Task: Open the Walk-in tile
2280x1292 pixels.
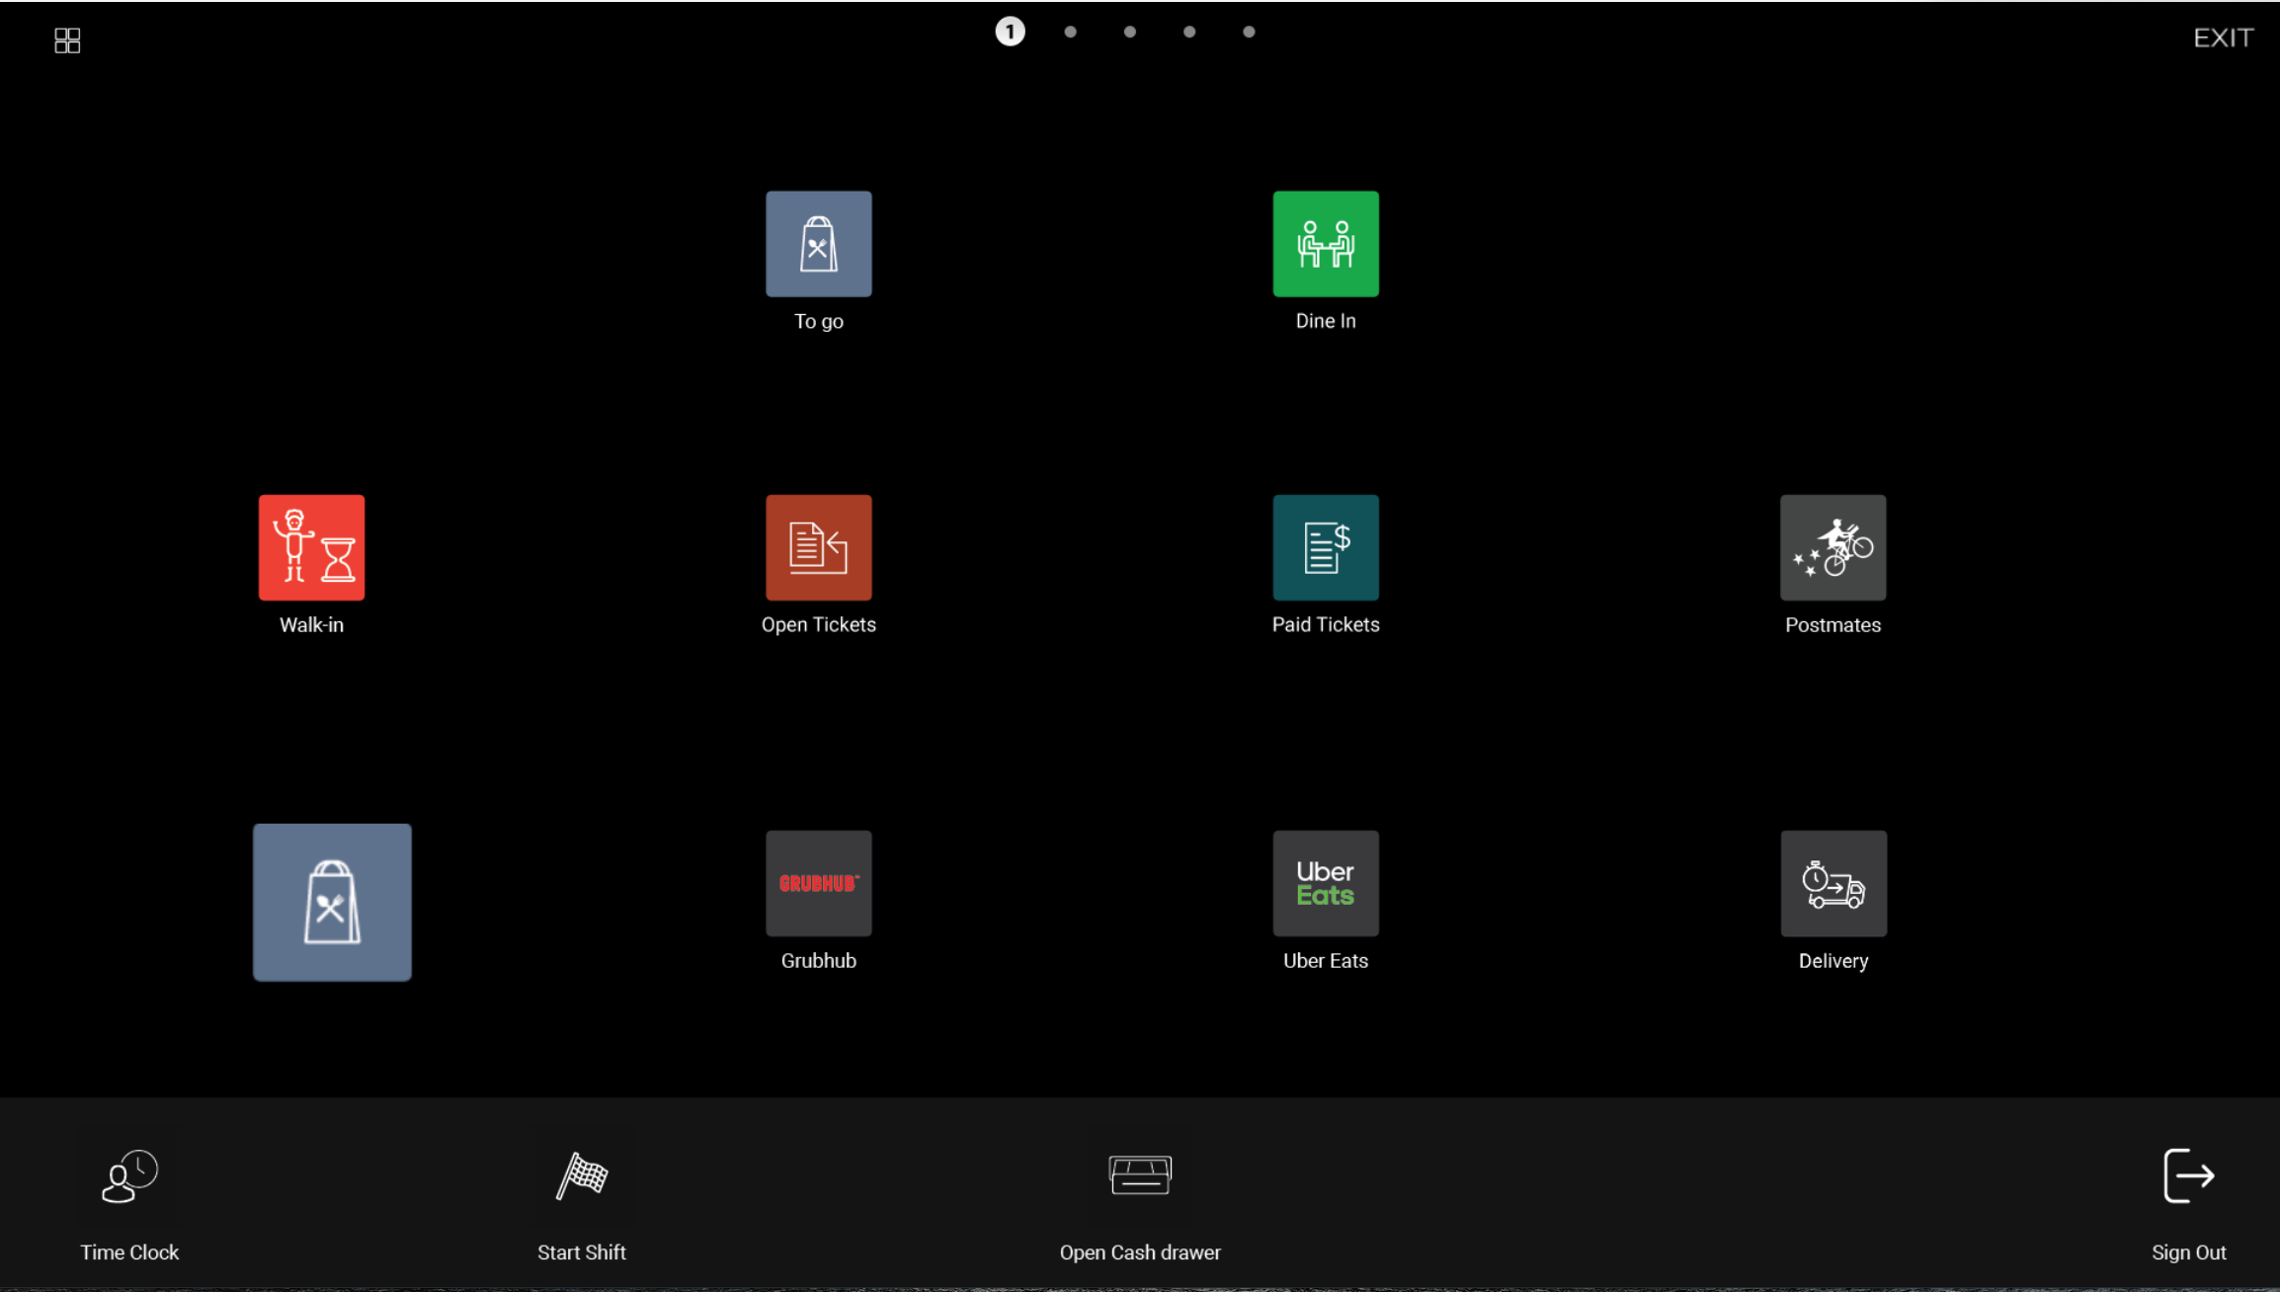Action: click(311, 547)
